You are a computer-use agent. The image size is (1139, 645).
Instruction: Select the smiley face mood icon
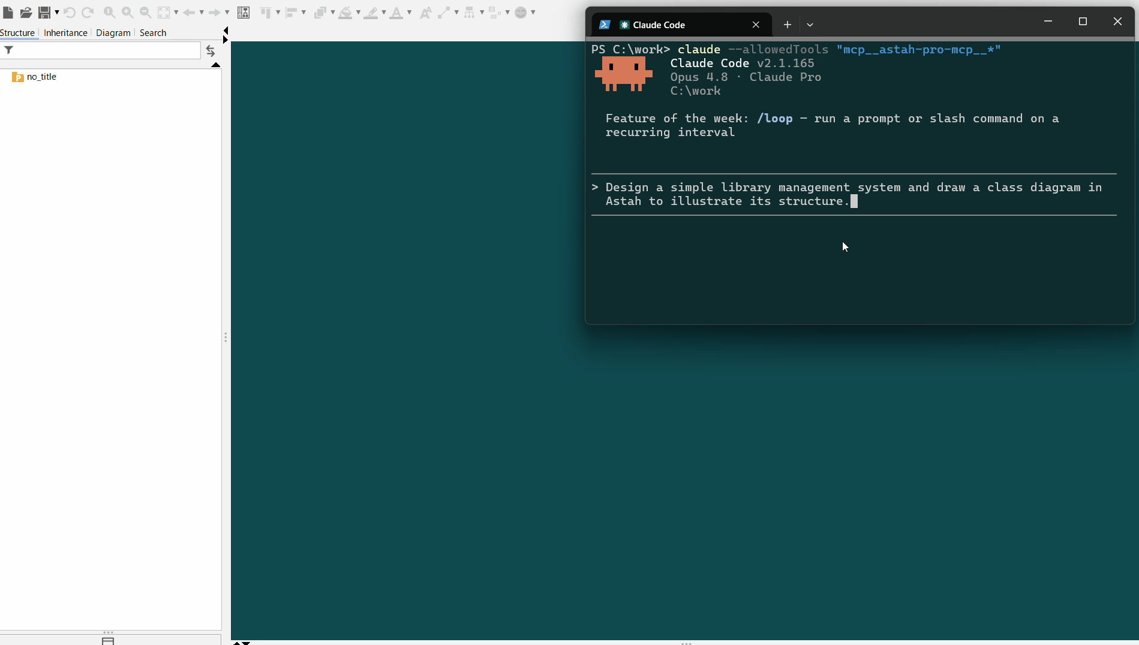[521, 12]
